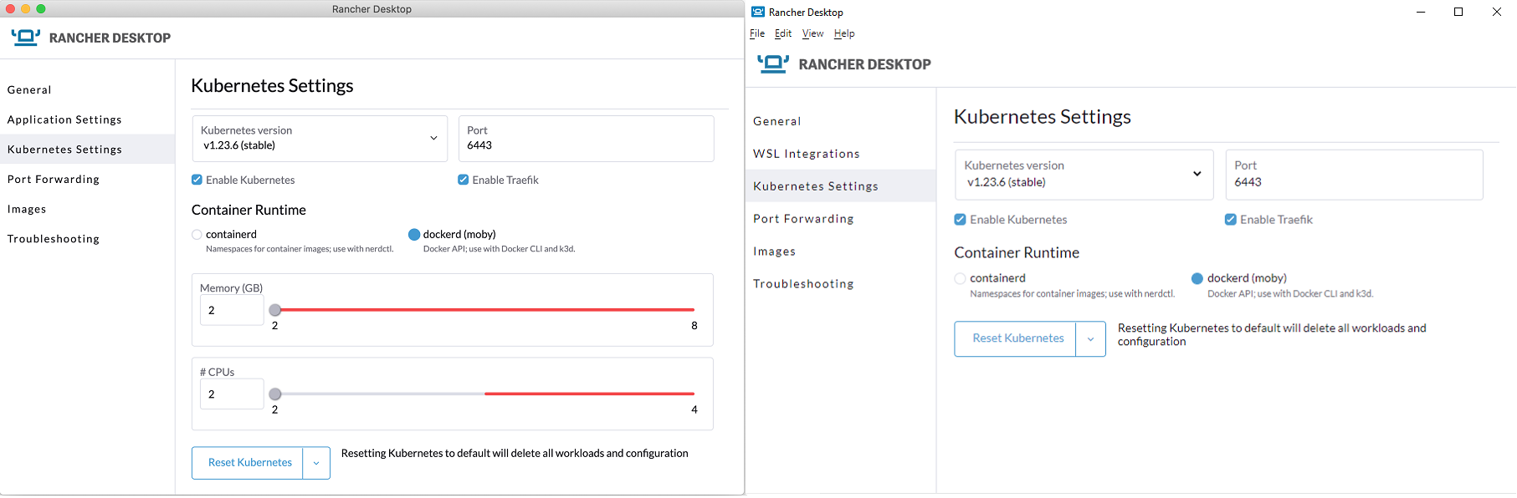
Task: Open Kubernetes version dropdown in macOS window
Action: click(x=320, y=139)
